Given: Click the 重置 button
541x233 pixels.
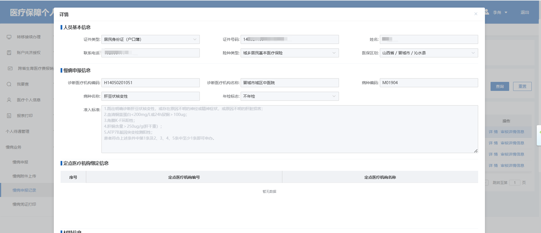Looking at the screenshot, I should tap(522, 86).
